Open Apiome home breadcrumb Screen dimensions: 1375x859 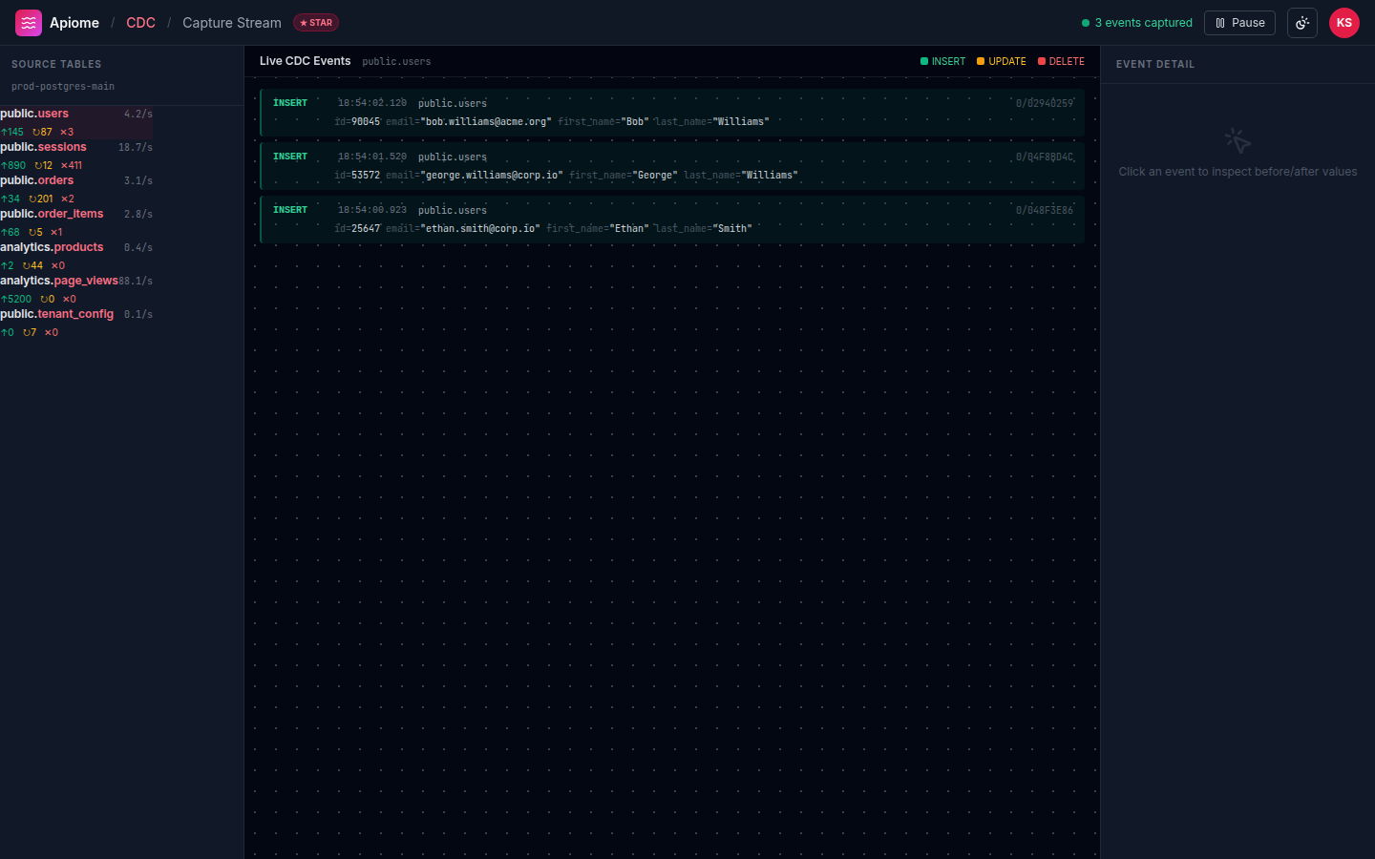74,23
